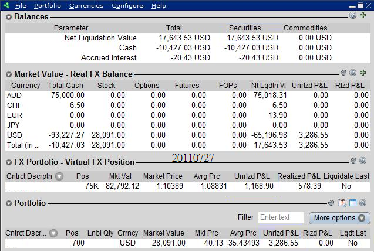Click the Portfolio section help icon
Screen dimensions: 374x252
pos(363,203)
